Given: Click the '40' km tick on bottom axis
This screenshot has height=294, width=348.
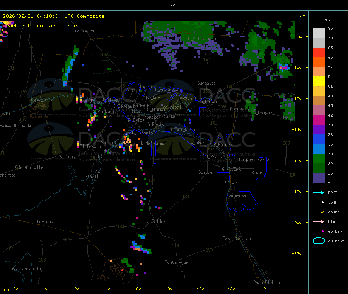Looking at the screenshot, I should [x=107, y=289].
